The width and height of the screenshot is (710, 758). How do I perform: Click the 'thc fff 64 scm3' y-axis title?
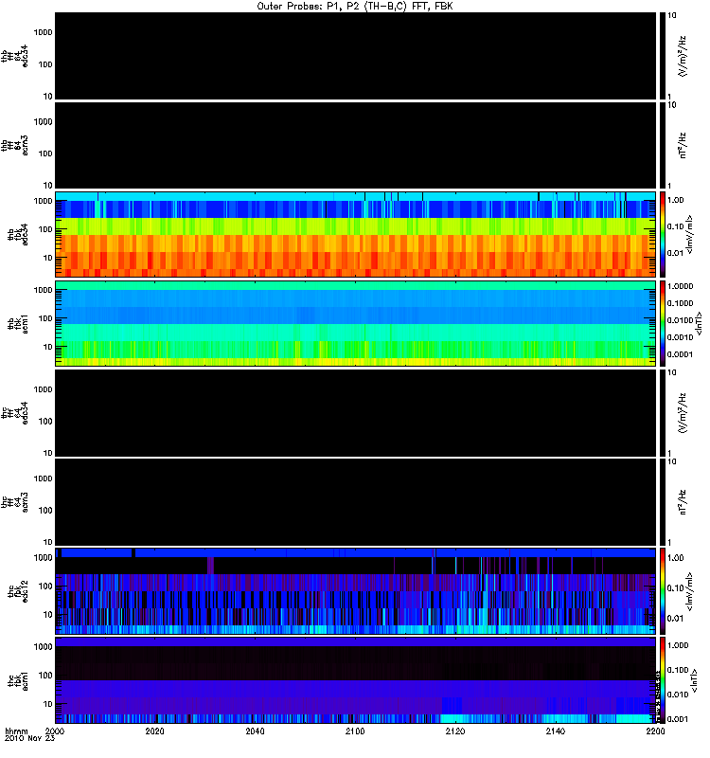14,502
